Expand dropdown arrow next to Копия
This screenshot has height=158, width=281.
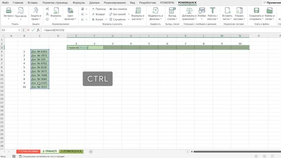106,19
